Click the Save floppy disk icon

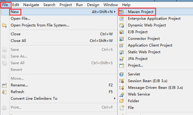coord(4,50)
